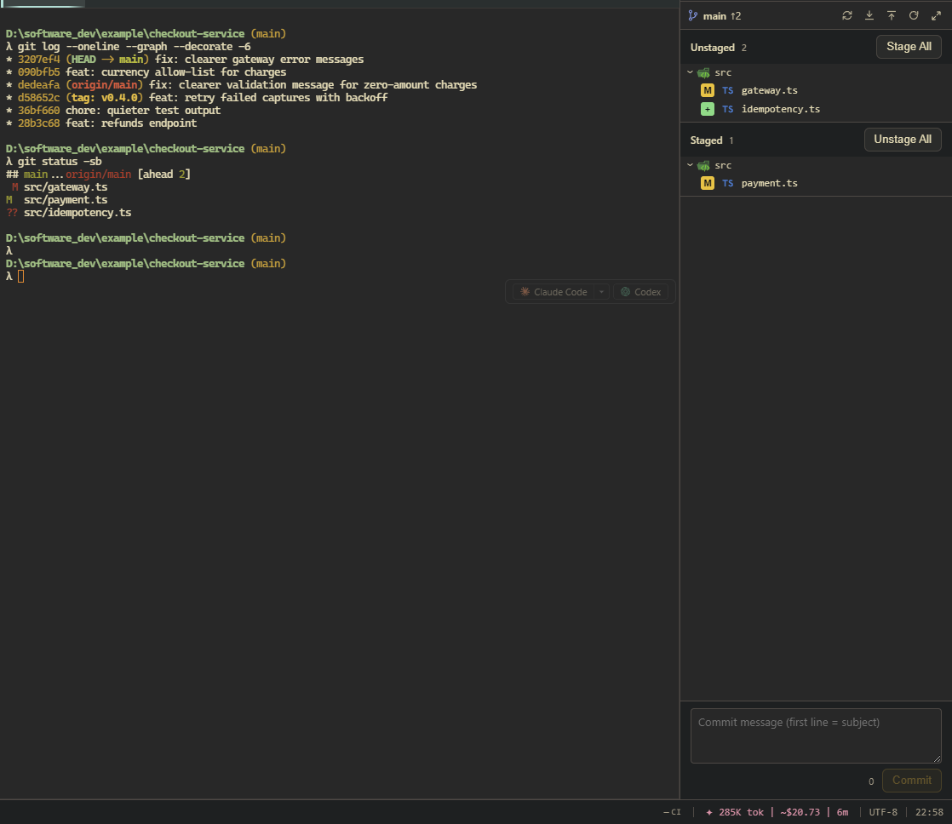The width and height of the screenshot is (952, 824).
Task: Collapse the src folder under Staged
Action: 691,165
